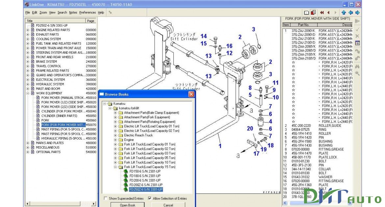The width and height of the screenshot is (385, 207).
Task: Click the Item column header
Action: coord(286,25)
